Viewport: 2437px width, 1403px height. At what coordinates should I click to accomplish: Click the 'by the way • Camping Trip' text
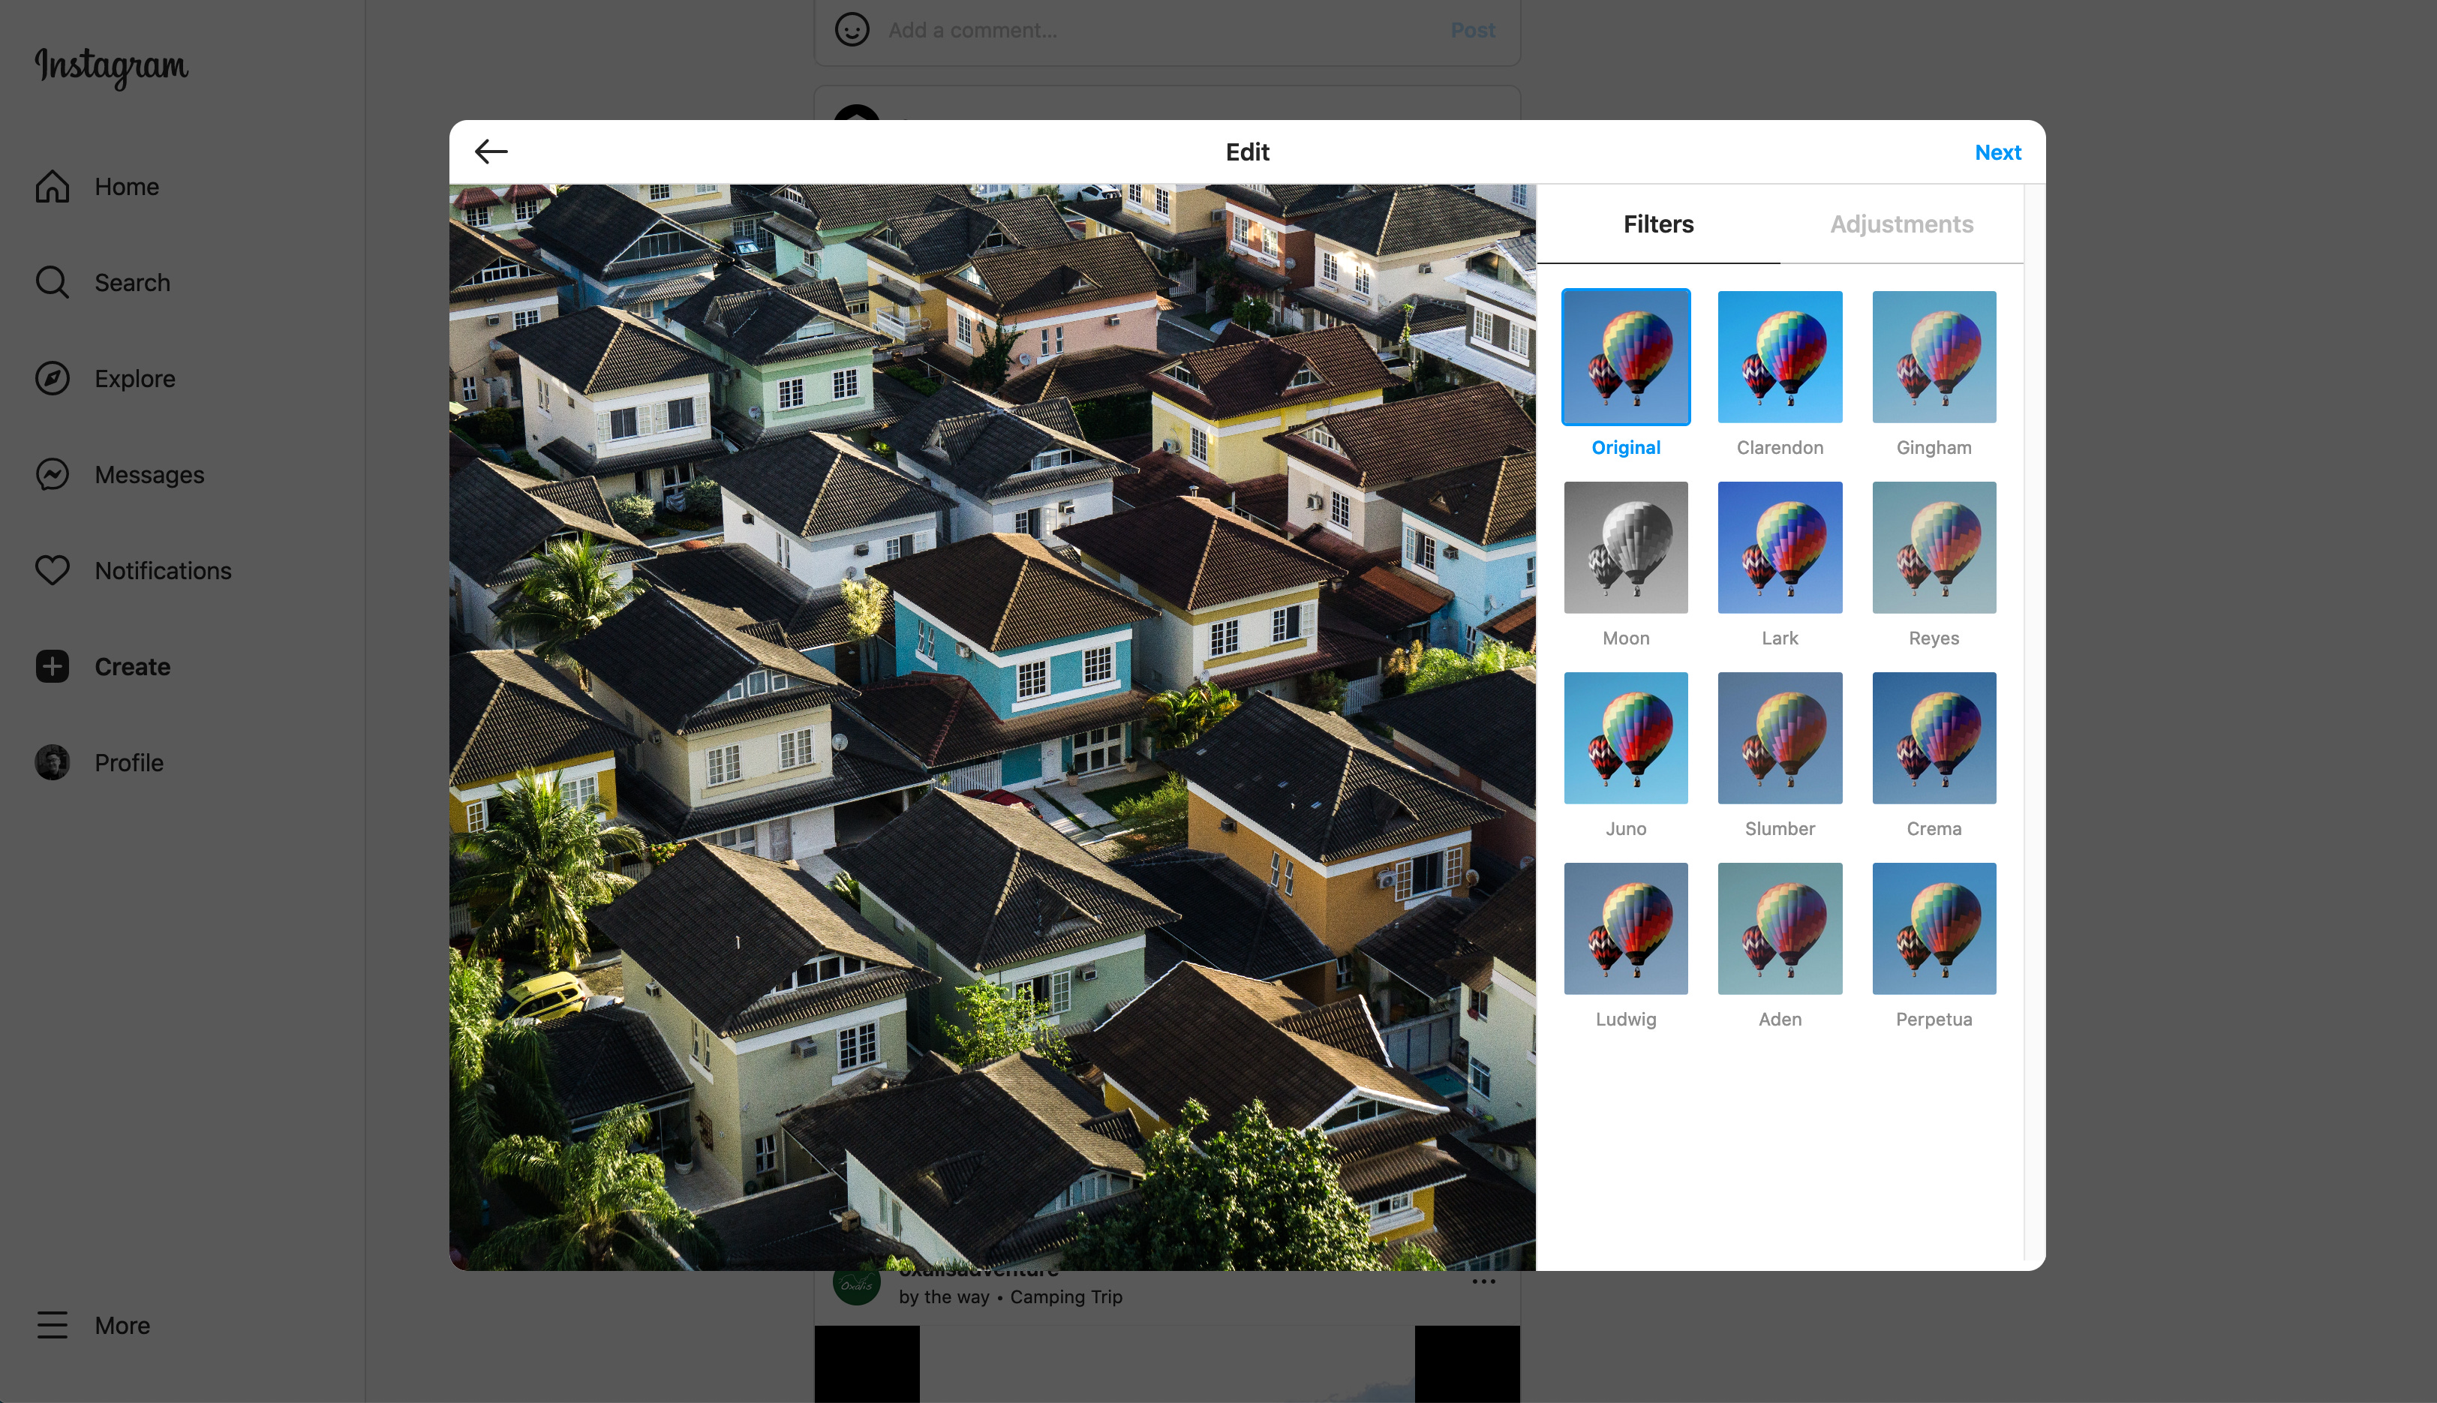pos(1010,1297)
